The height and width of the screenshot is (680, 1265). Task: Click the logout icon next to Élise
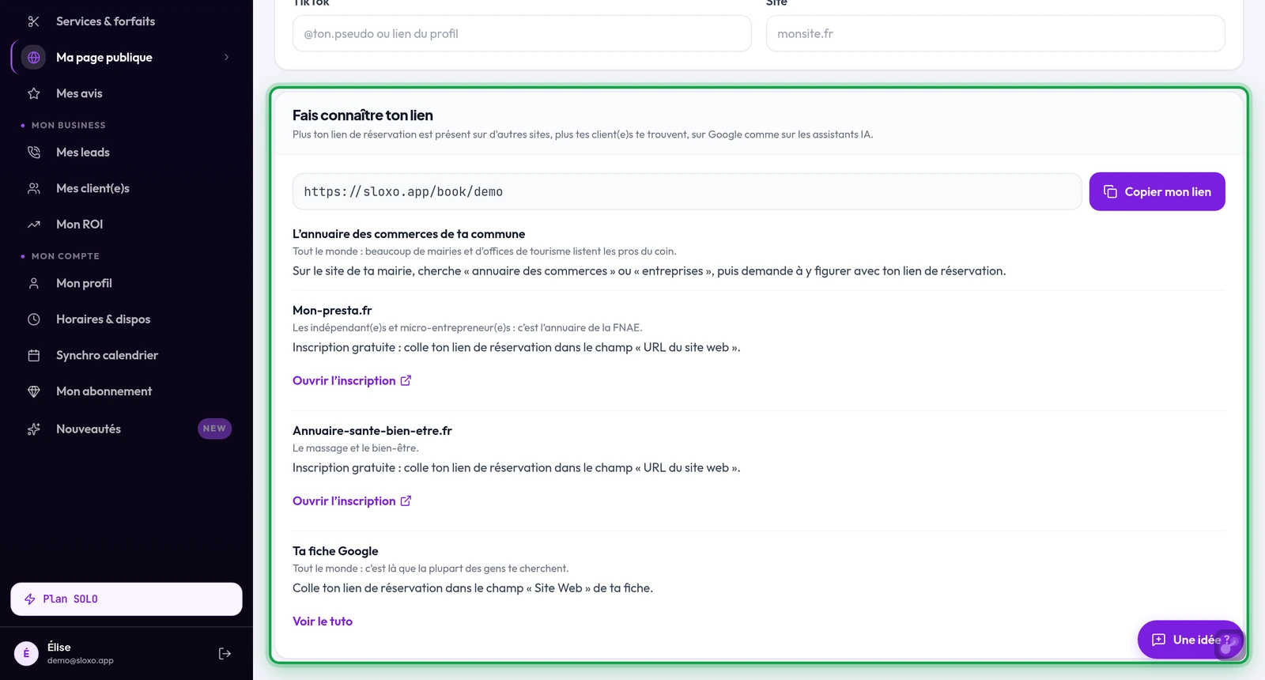tap(225, 653)
